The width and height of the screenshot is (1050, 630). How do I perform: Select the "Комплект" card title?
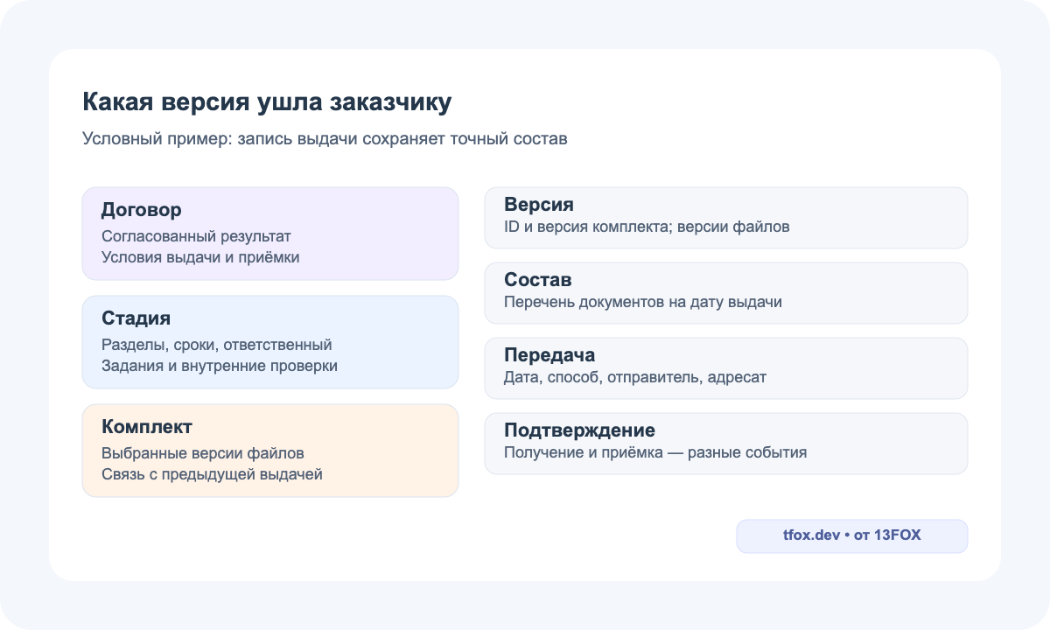coord(147,427)
